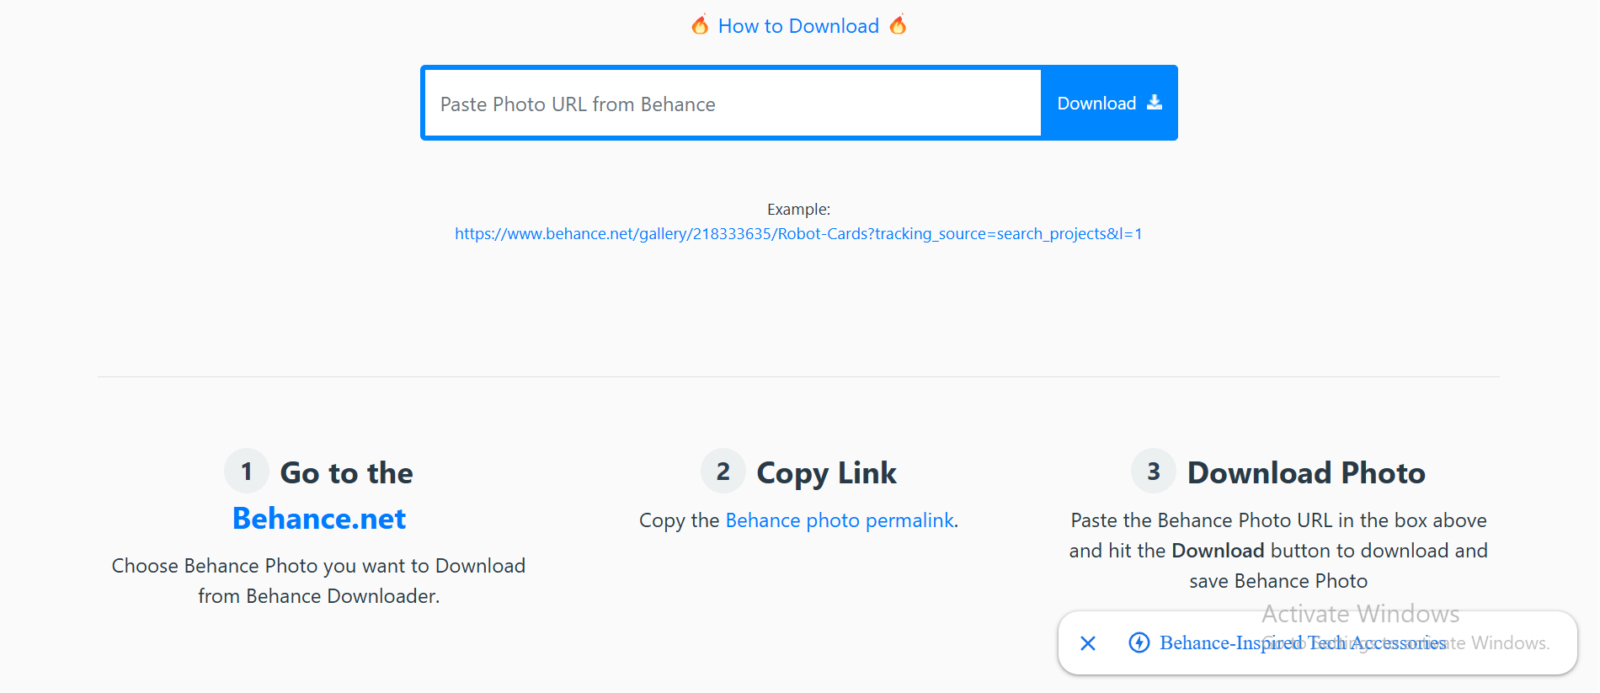Click the fire emoji right of How to Download
The width and height of the screenshot is (1600, 693).
[x=898, y=25]
